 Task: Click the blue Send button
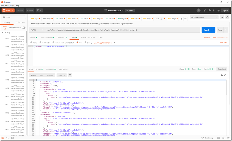[x=206, y=30]
